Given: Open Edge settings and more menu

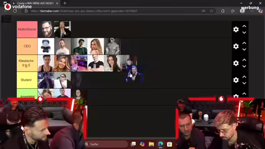Looking at the screenshot, I should coord(252,11).
